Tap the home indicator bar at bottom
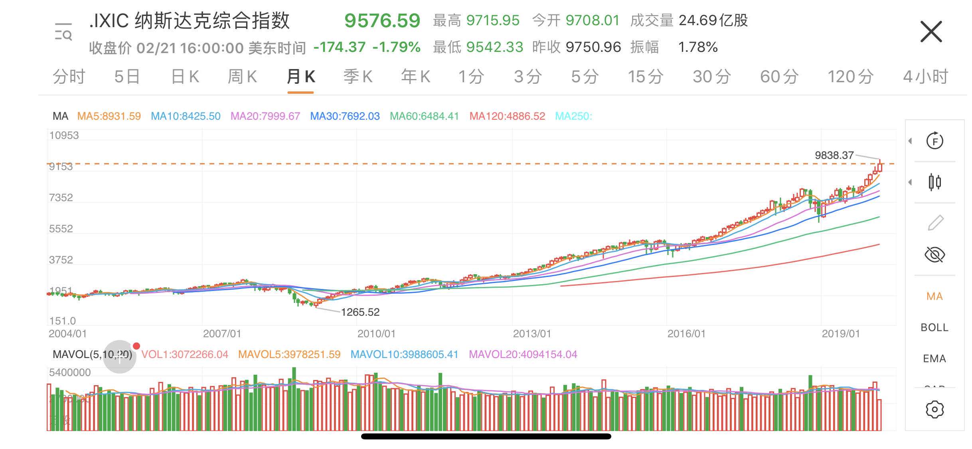The height and width of the screenshot is (449, 972). pos(486,436)
